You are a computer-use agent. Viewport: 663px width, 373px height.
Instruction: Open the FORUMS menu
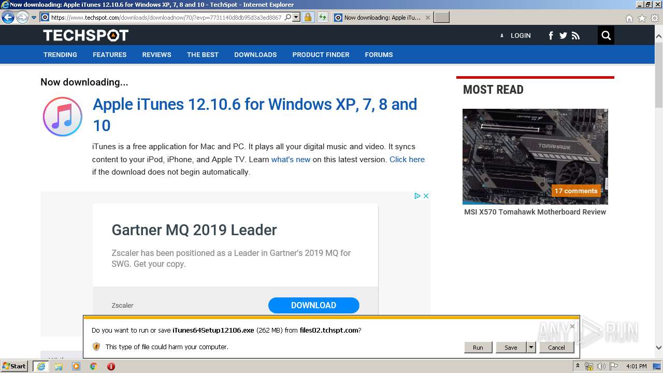379,54
